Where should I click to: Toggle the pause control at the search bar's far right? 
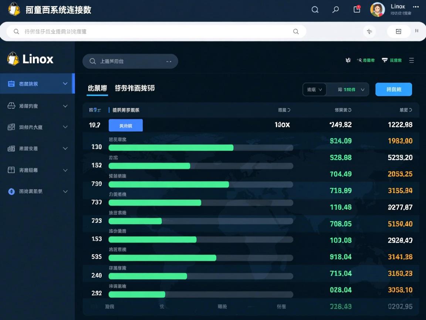click(417, 31)
